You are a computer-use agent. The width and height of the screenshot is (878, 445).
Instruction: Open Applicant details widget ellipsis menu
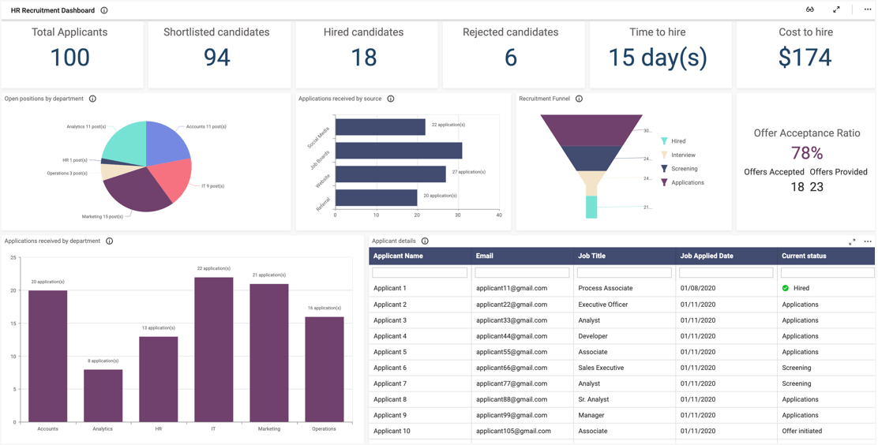(867, 241)
